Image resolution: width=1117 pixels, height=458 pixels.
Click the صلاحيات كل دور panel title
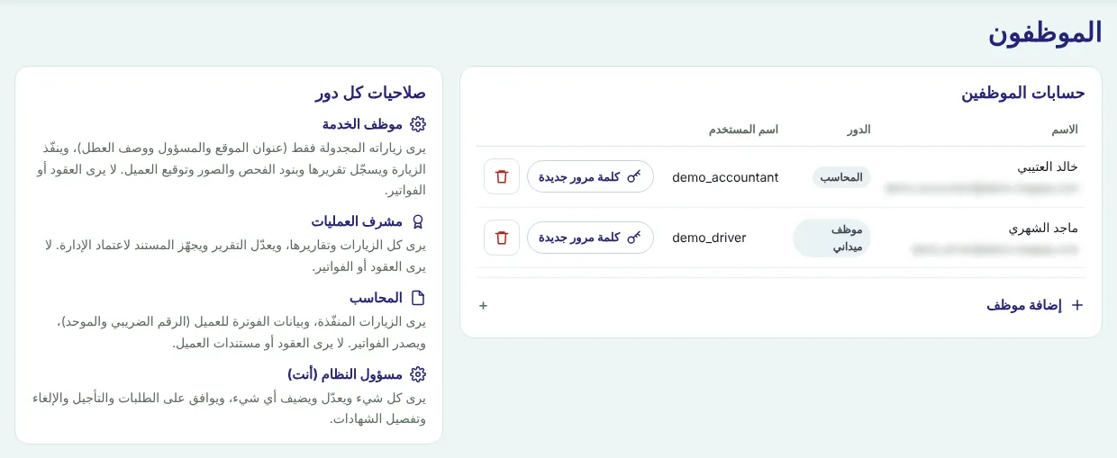(x=370, y=93)
